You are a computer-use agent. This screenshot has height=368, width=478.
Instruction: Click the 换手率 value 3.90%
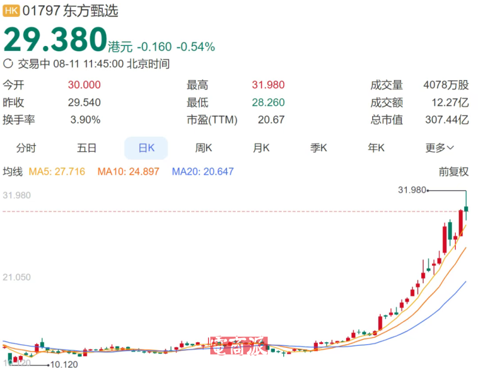click(85, 120)
